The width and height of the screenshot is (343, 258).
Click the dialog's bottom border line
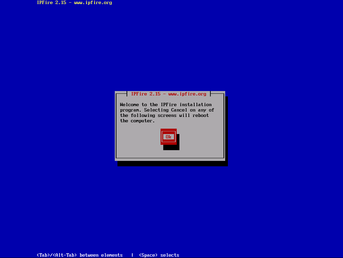(170, 158)
